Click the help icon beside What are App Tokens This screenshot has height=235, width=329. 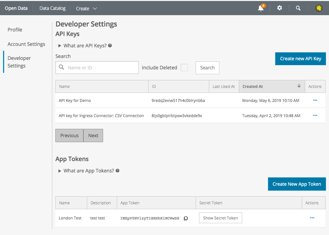point(117,171)
